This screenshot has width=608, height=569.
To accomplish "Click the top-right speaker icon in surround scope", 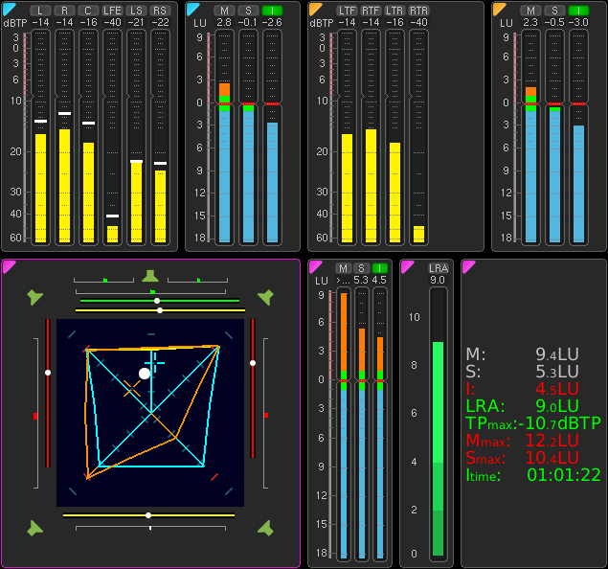I will pyautogui.click(x=265, y=297).
